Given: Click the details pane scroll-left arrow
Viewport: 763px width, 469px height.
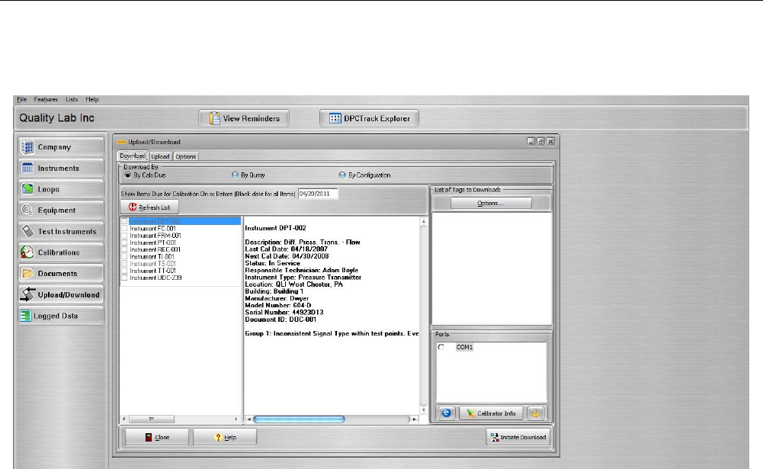Looking at the screenshot, I should coord(249,419).
